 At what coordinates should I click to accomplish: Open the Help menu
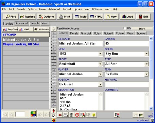[x=115, y=9]
